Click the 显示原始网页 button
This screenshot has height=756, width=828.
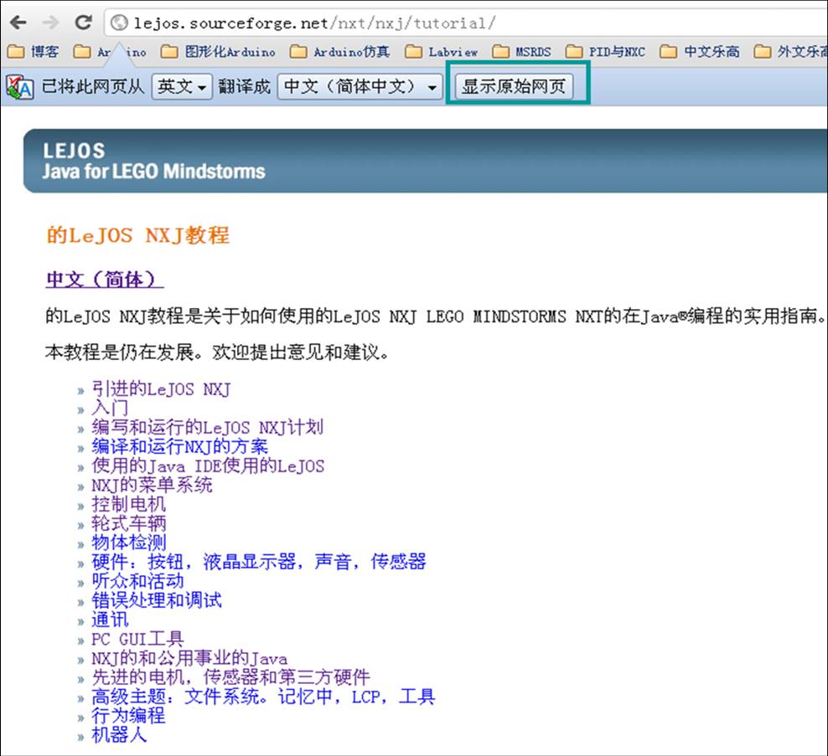click(x=514, y=86)
